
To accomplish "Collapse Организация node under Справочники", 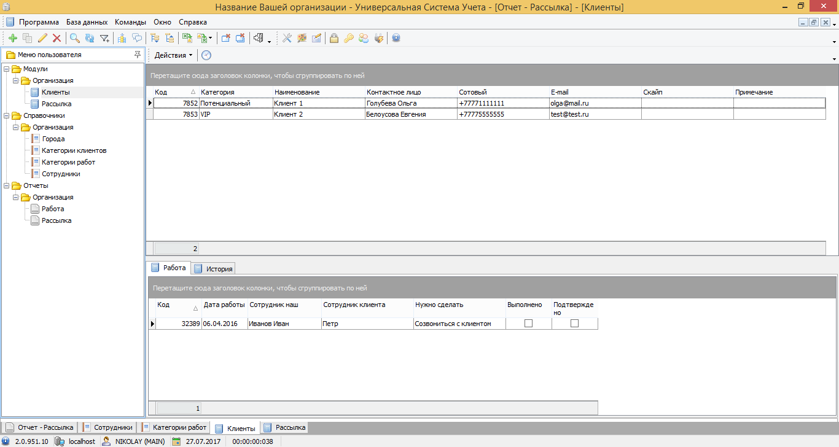I will point(16,128).
